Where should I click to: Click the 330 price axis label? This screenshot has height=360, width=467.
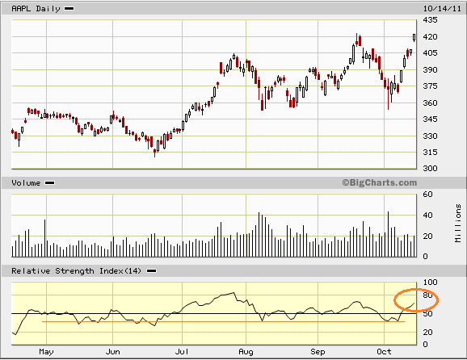click(430, 136)
